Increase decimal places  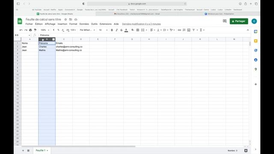(68, 30)
